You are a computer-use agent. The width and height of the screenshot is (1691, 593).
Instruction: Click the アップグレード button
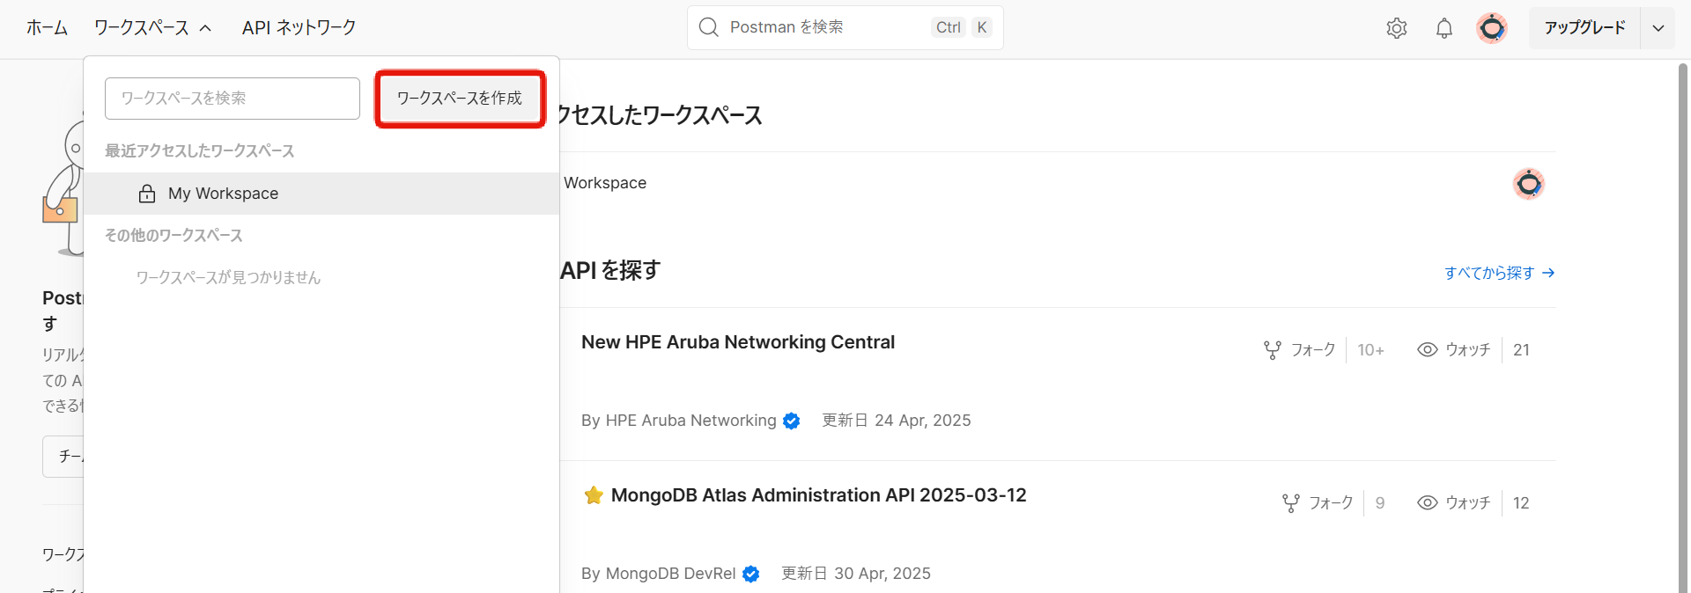pyautogui.click(x=1584, y=28)
